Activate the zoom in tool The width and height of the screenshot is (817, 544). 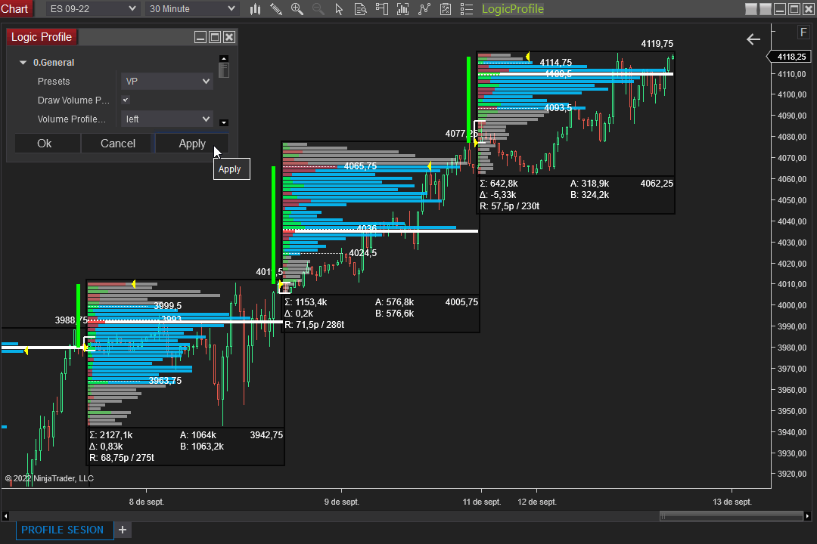click(297, 9)
